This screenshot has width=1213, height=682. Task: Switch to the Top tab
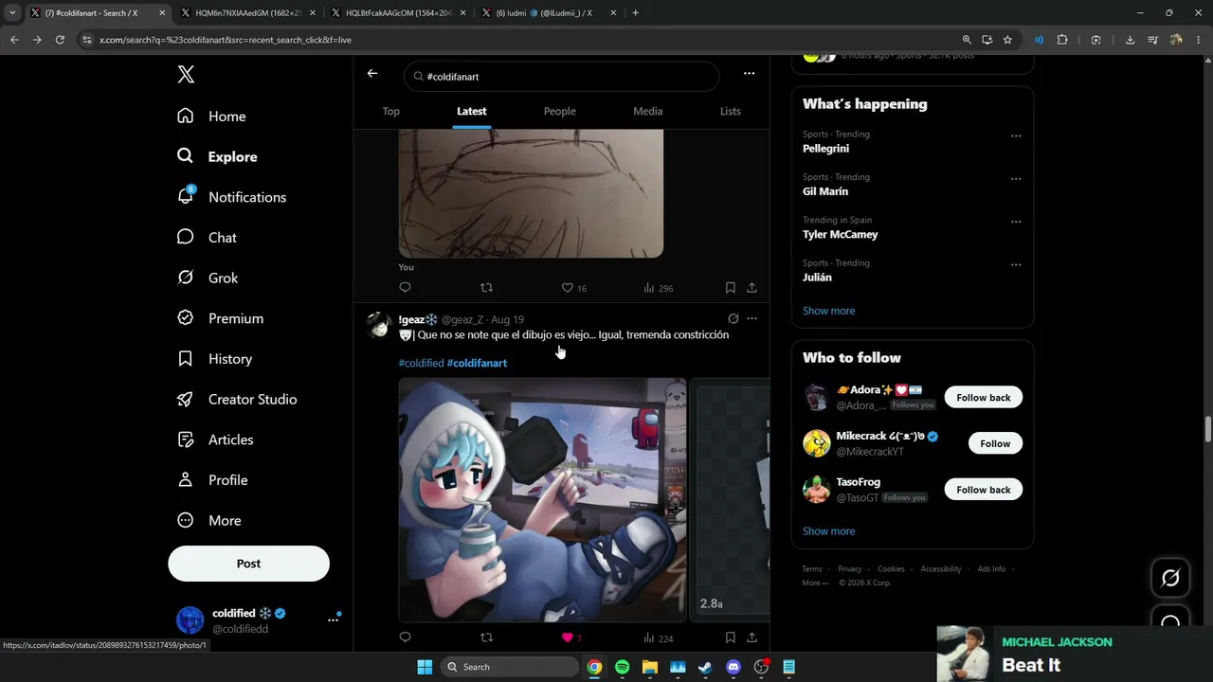pyautogui.click(x=390, y=111)
